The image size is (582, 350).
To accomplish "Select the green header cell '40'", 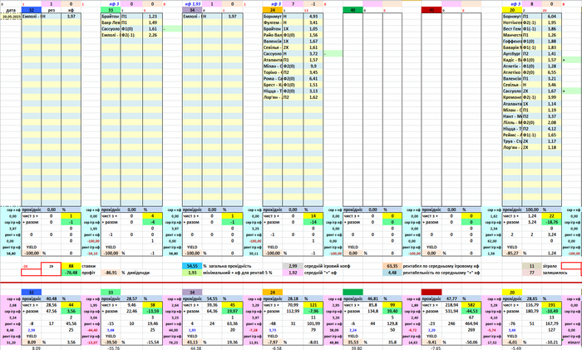I will coord(353,10).
